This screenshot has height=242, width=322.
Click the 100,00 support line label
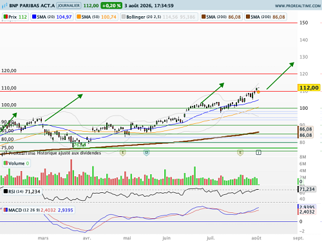[x=9, y=105]
